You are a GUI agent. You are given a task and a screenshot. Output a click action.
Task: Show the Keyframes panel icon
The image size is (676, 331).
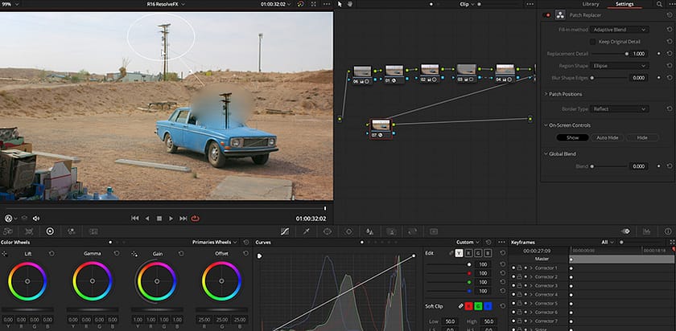625,231
